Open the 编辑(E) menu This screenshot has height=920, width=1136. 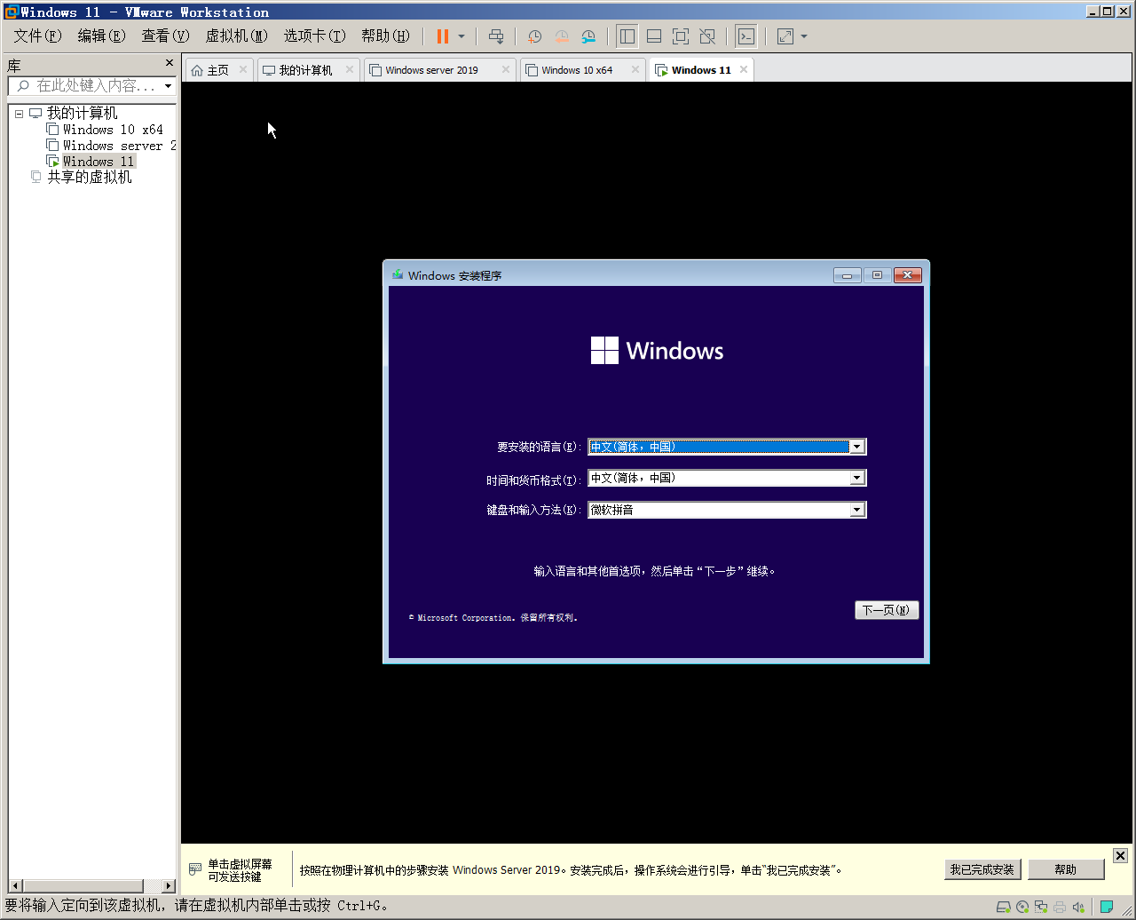pyautogui.click(x=101, y=36)
